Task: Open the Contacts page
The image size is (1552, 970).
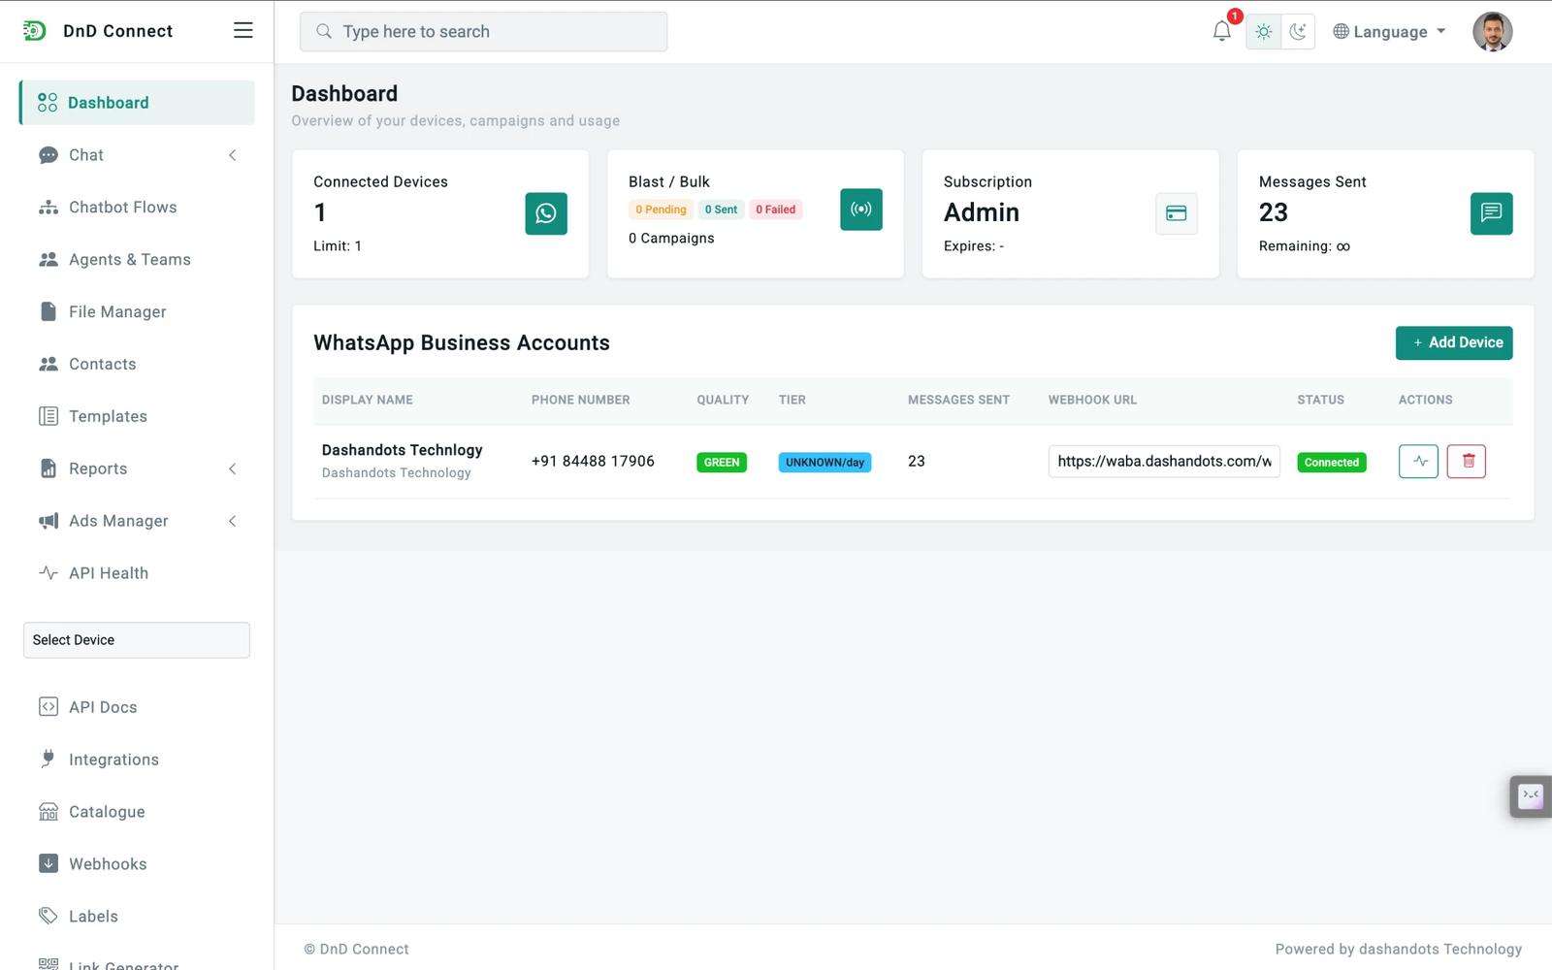Action: click(x=137, y=365)
